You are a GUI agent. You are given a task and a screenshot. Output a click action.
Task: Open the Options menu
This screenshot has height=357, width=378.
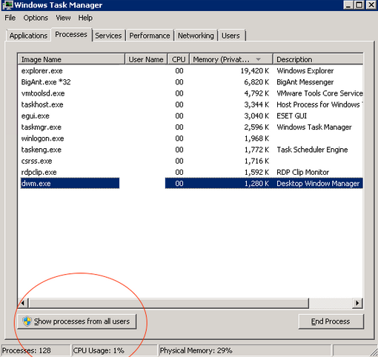pyautogui.click(x=36, y=18)
